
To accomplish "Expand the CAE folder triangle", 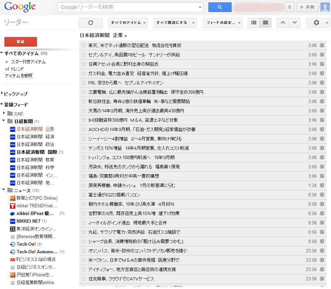I will (4, 113).
